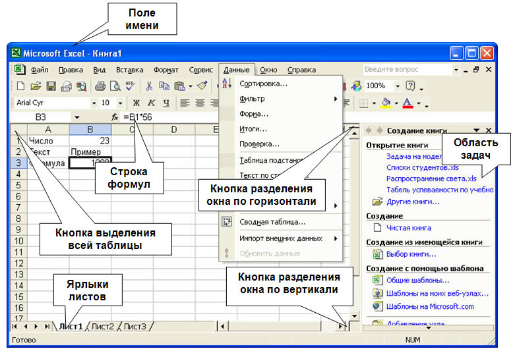Choose Сортировка... in the Данные menu
Screen dimensions: 515x353
pos(263,84)
